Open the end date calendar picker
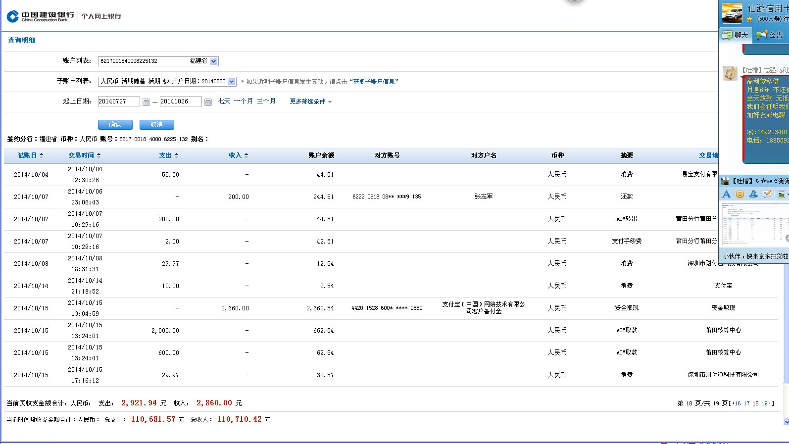The height and width of the screenshot is (444, 789). click(x=208, y=102)
